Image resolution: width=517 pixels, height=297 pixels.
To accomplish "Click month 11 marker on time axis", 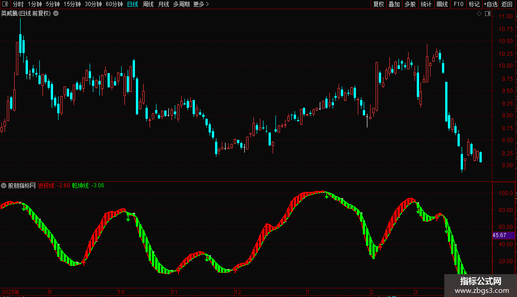I will pos(175,292).
